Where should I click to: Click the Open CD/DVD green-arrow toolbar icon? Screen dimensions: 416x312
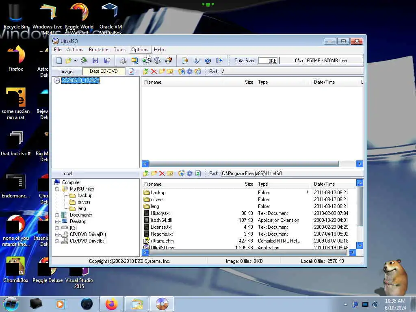click(84, 61)
